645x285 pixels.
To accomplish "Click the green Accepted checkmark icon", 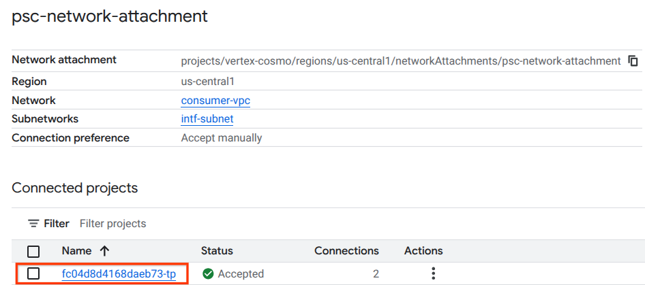I will [x=208, y=274].
